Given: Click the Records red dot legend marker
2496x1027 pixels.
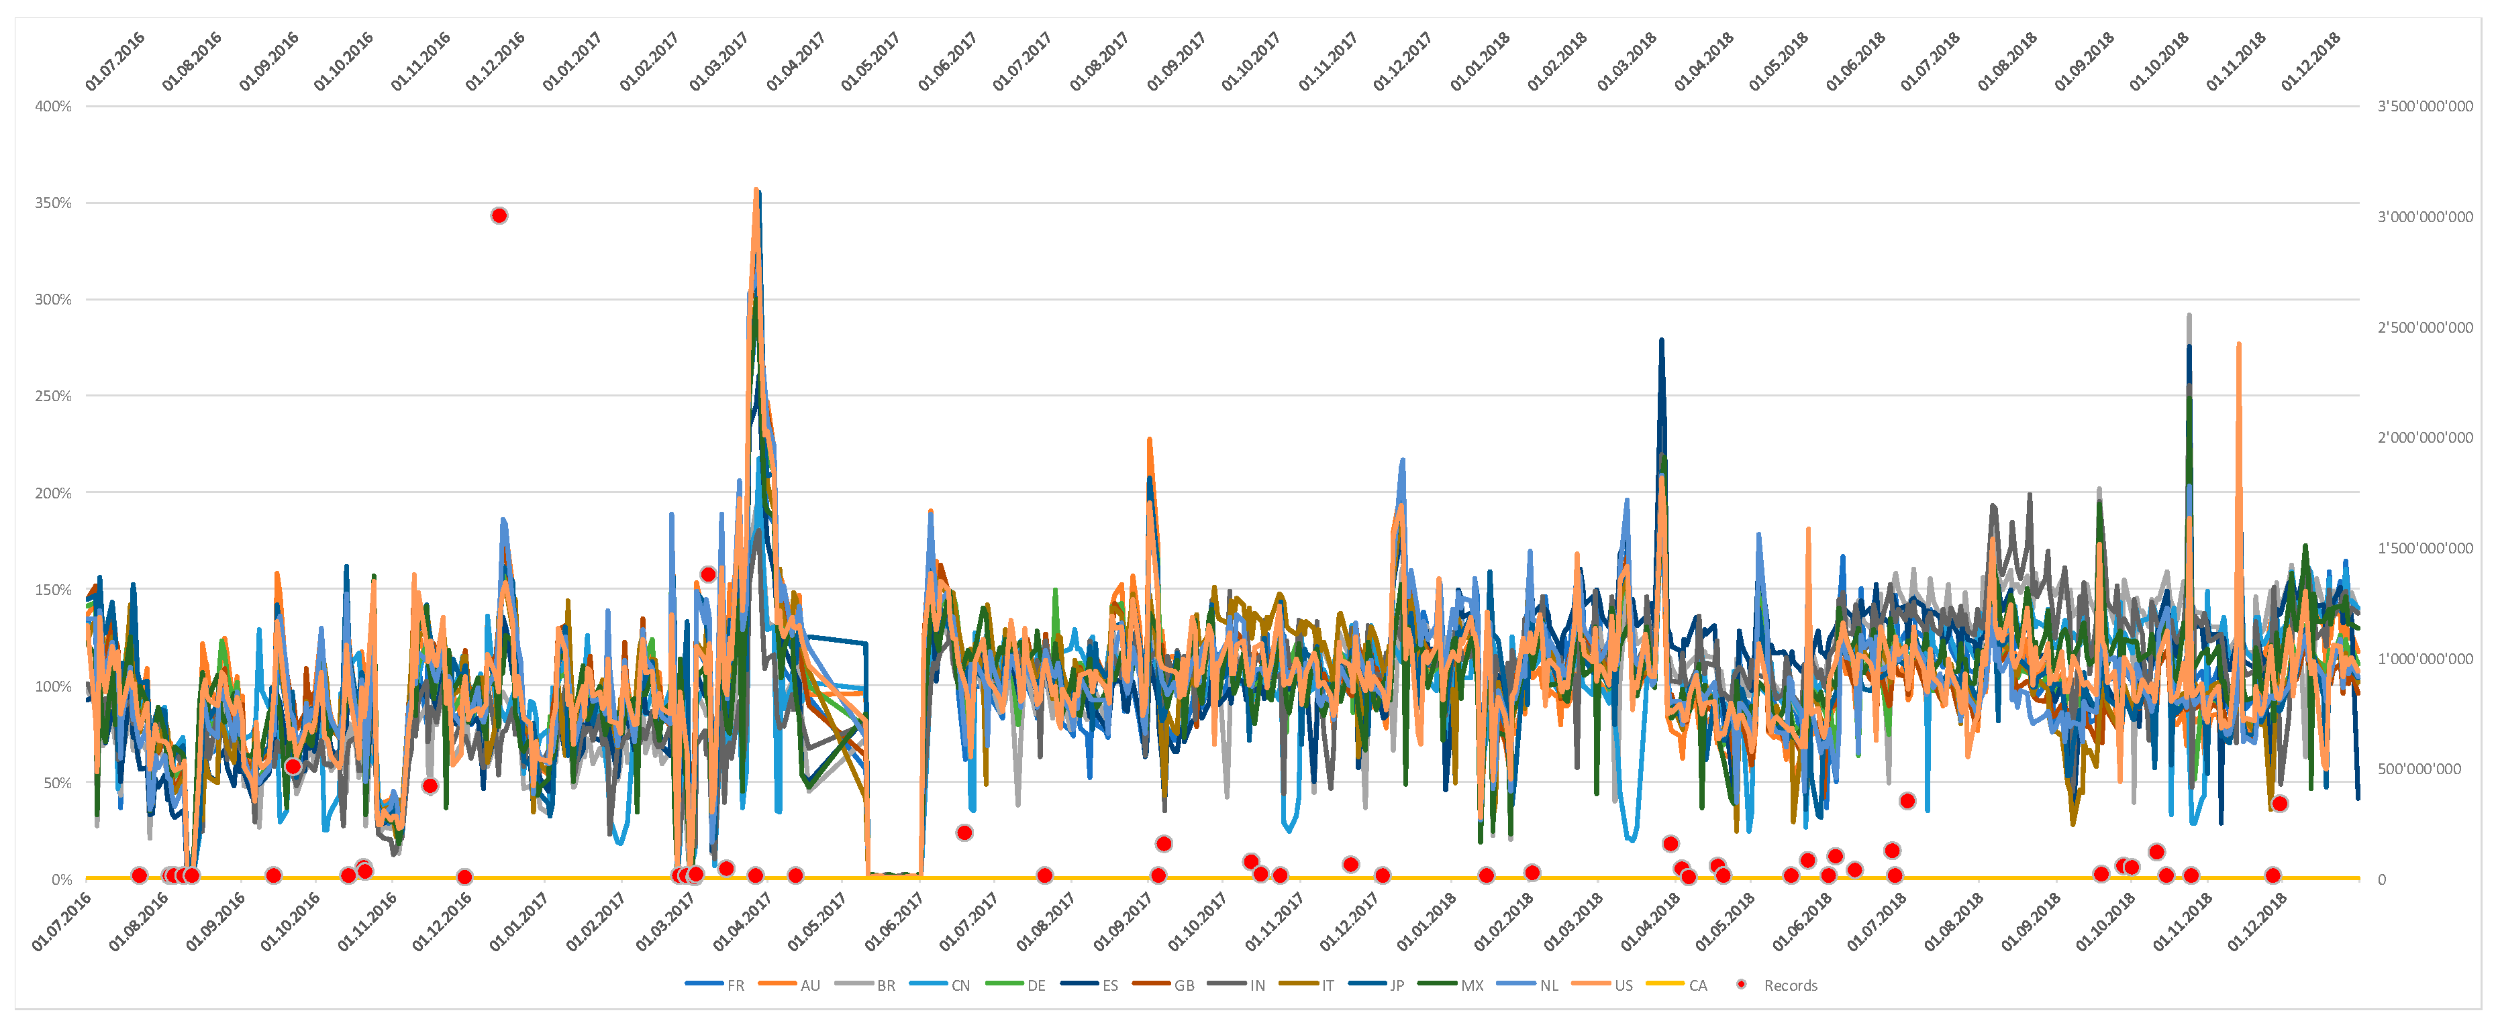Looking at the screenshot, I should tap(1741, 984).
